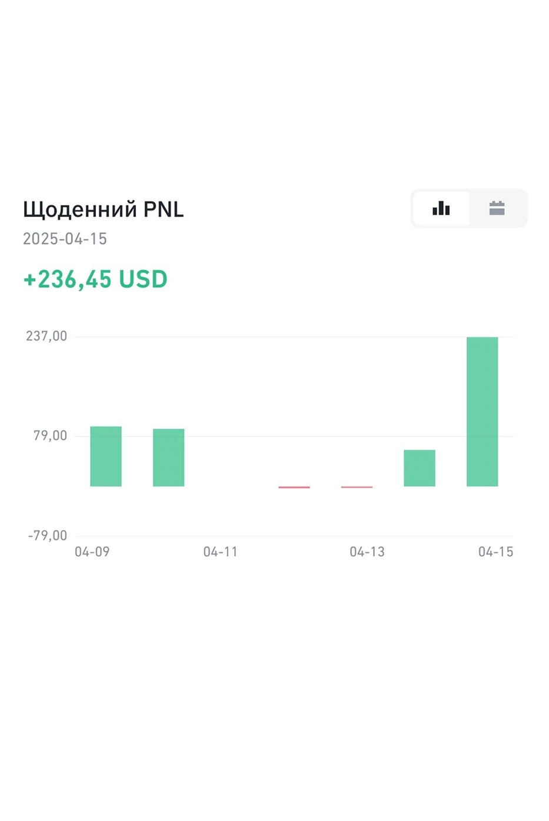The width and height of the screenshot is (549, 821).
Task: Tap the red 04-12 loss bar
Action: tap(294, 487)
